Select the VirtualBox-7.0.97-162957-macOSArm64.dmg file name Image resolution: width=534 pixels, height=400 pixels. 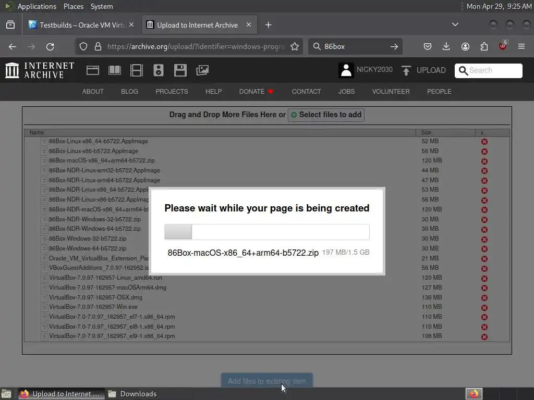(107, 287)
